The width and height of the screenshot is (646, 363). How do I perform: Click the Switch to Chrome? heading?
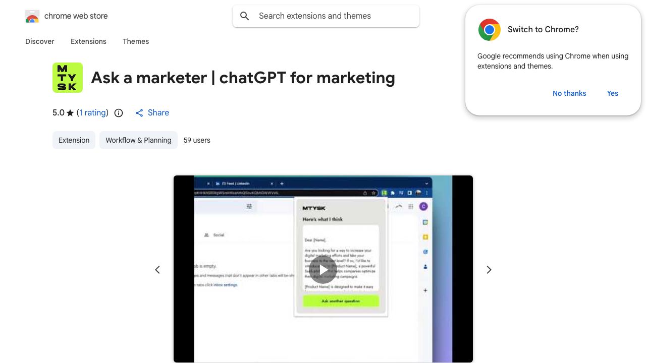click(x=543, y=30)
